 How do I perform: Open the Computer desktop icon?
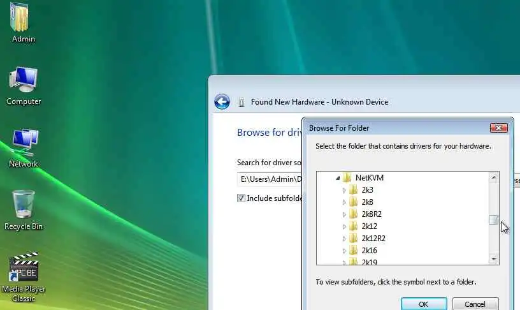point(23,80)
